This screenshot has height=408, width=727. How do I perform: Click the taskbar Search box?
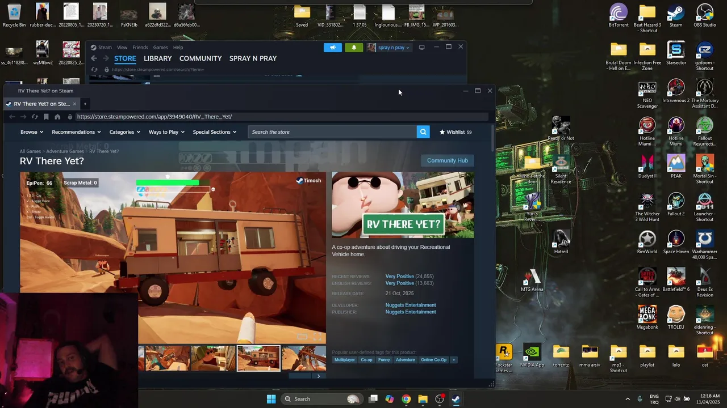click(321, 399)
